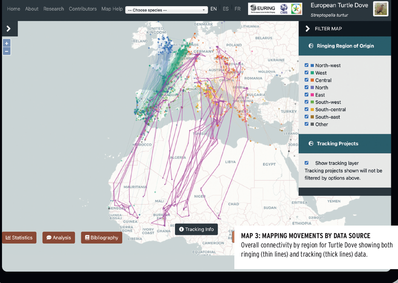
Task: Click the East pink color swatch
Action: pyautogui.click(x=312, y=95)
